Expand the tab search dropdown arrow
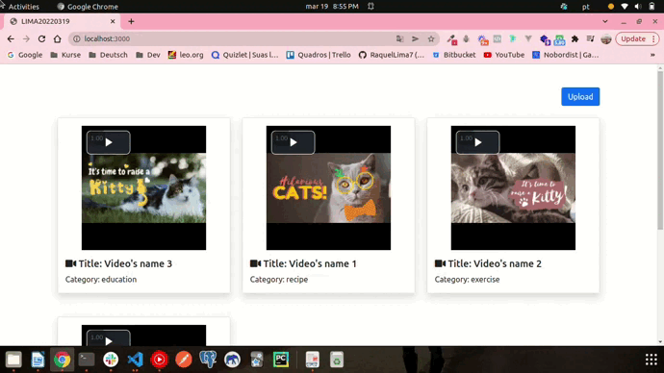The image size is (664, 373). pyautogui.click(x=605, y=21)
